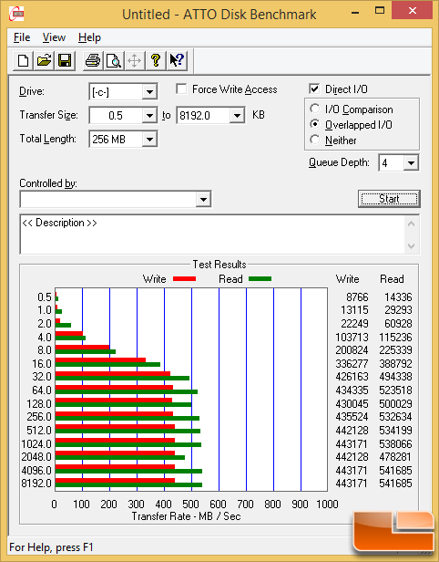The height and width of the screenshot is (562, 439).
Task: Uncheck the Direct I/O checkbox
Action: tap(314, 88)
